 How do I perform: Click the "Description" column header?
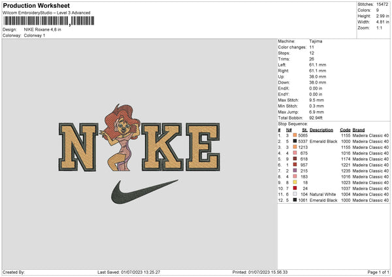pos(321,130)
